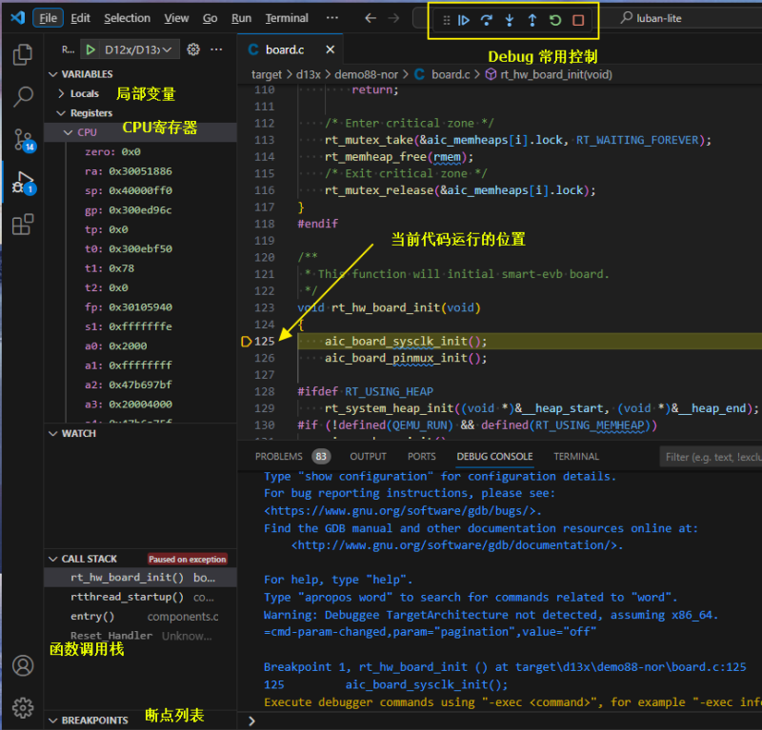This screenshot has width=762, height=730.
Task: Select Reset_Handler call stack frame
Action: [x=140, y=636]
